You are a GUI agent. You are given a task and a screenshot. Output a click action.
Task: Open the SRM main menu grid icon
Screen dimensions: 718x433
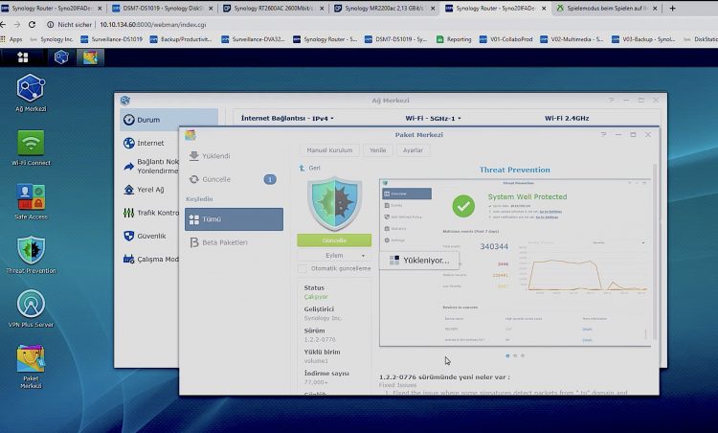point(23,57)
